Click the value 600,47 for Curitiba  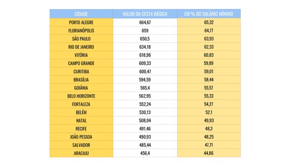click(x=145, y=71)
